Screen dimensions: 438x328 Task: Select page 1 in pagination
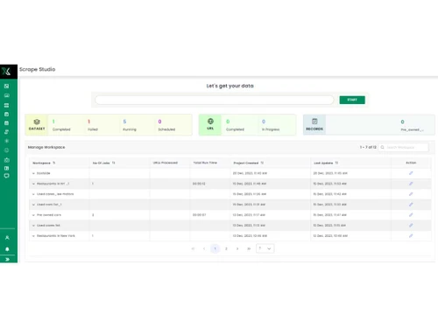pyautogui.click(x=215, y=248)
